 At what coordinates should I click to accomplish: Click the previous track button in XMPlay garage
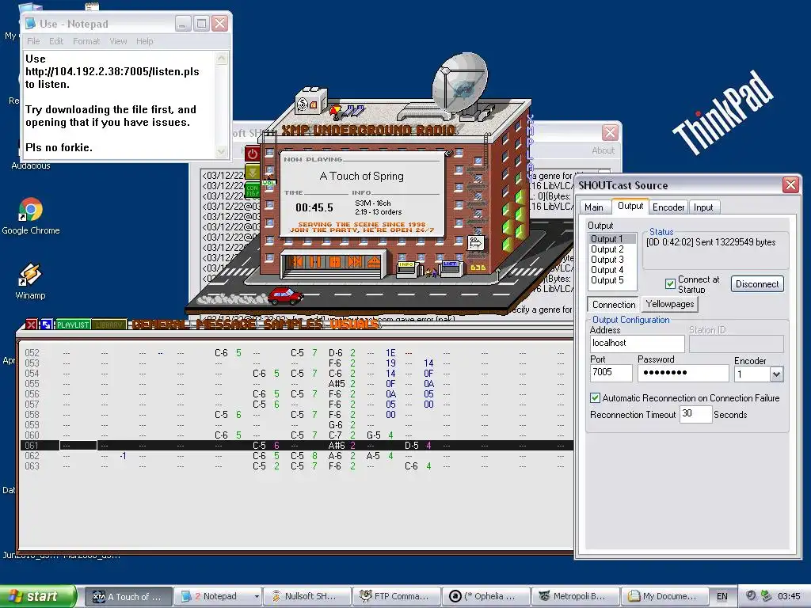point(296,262)
